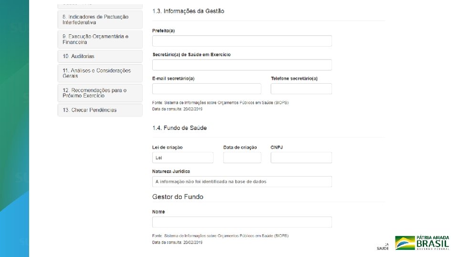This screenshot has width=458, height=257.
Task: Click the SIOPS source note under Telefone
Action: click(x=220, y=102)
